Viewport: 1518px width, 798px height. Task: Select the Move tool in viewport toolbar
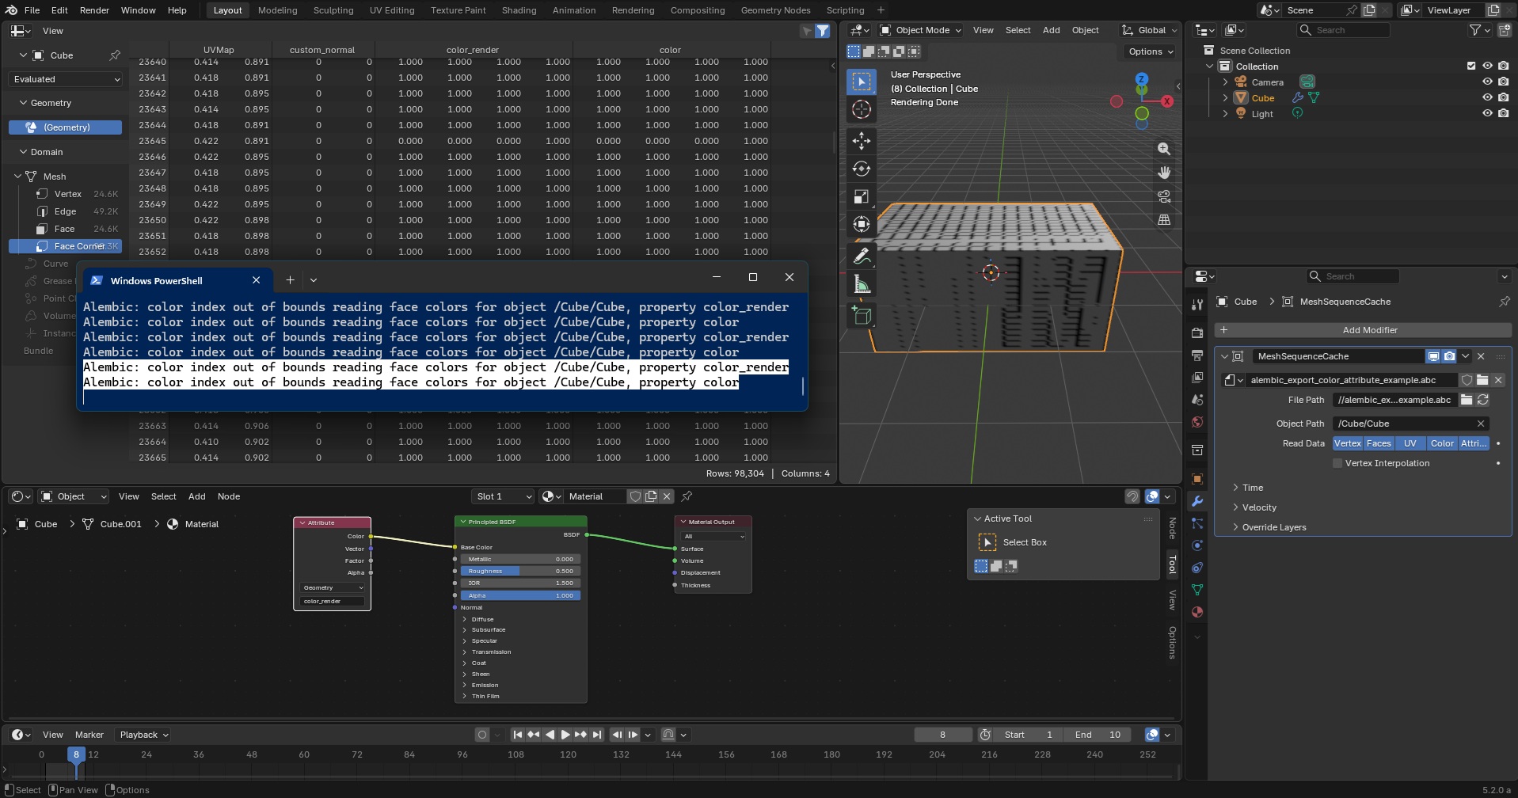(x=862, y=141)
